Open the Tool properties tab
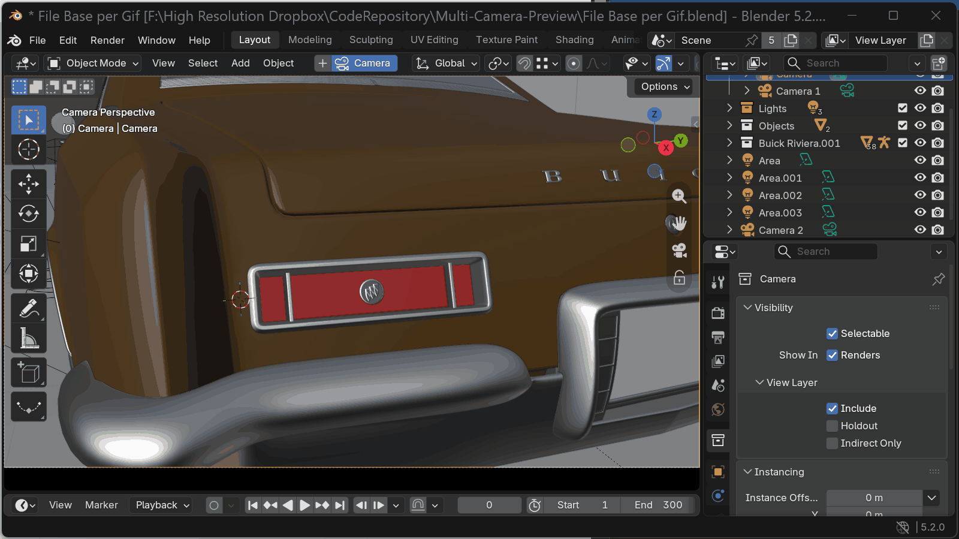959x539 pixels. click(718, 282)
